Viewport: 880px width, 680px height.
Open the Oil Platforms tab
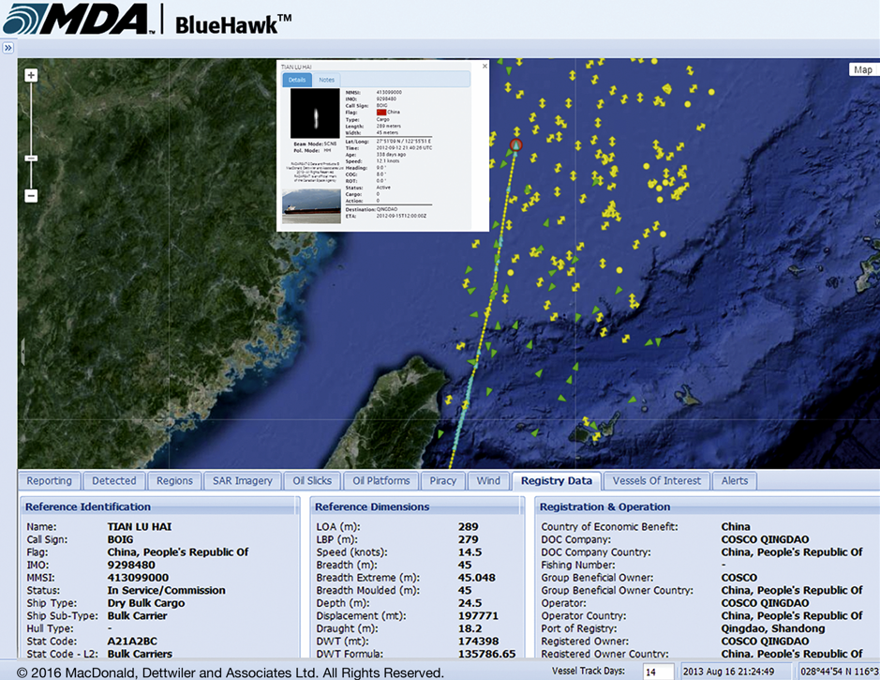[x=381, y=481]
